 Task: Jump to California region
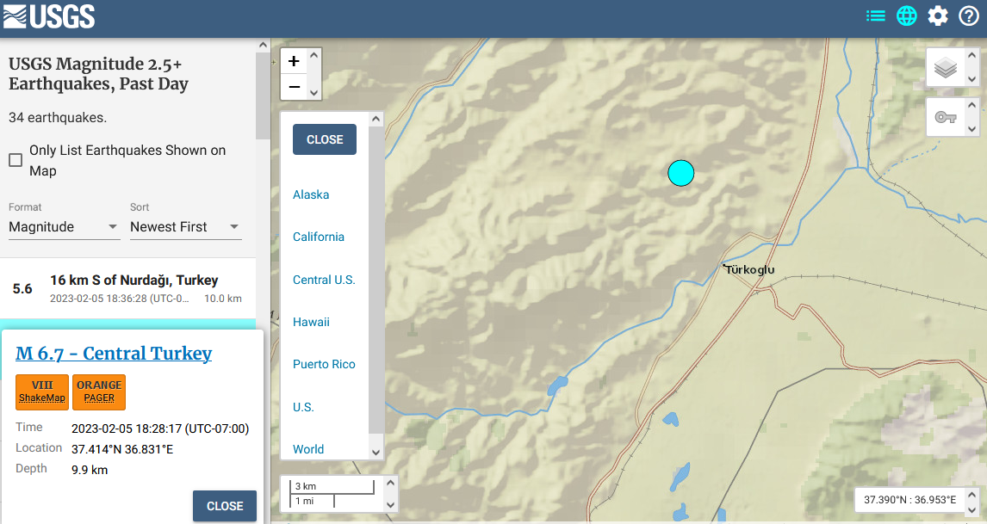[319, 237]
